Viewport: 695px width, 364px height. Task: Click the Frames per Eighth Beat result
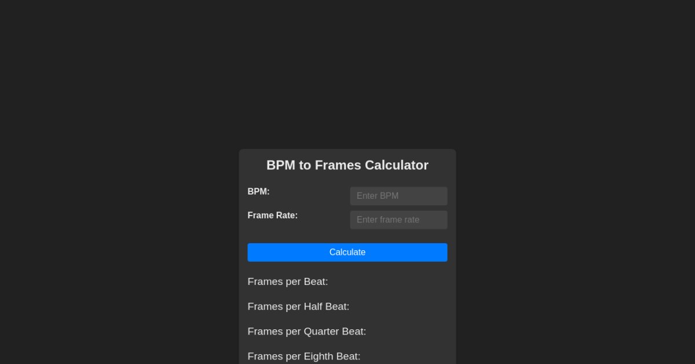click(x=304, y=356)
